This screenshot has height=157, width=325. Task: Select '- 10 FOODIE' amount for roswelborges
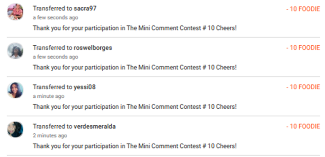(303, 48)
